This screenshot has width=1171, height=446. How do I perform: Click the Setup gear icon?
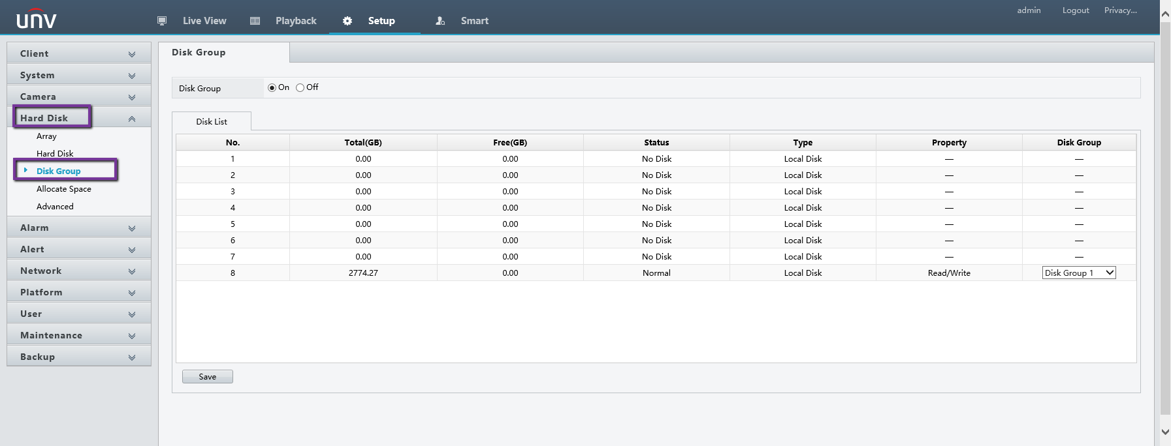pyautogui.click(x=347, y=21)
